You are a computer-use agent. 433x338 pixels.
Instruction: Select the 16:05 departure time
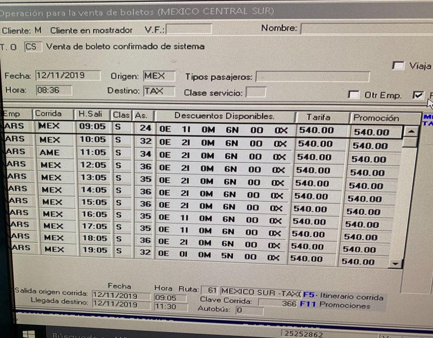click(x=94, y=214)
